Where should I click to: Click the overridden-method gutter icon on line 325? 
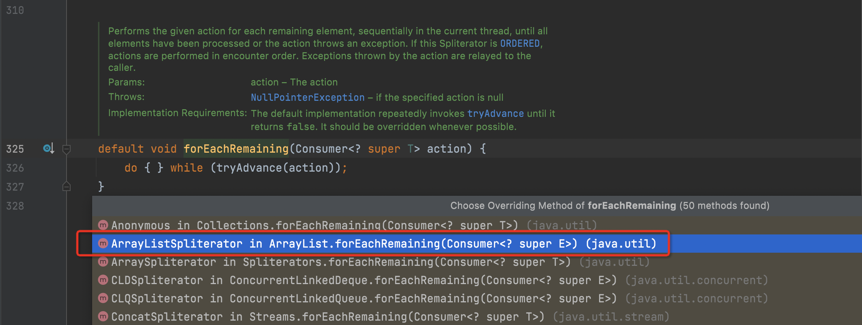tap(48, 148)
